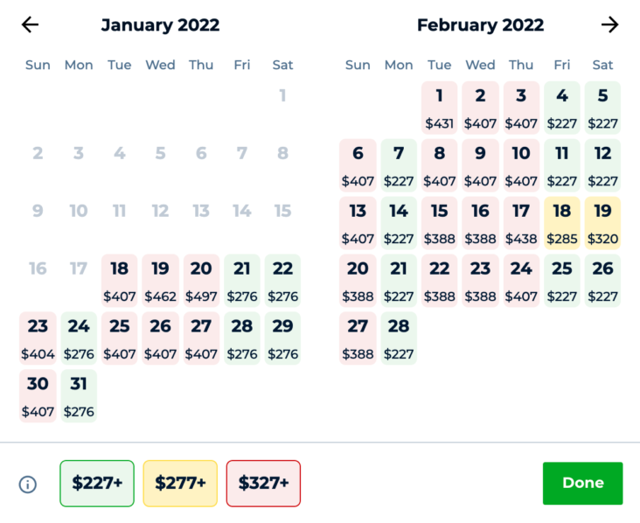
Task: Click the Done button
Action: click(583, 484)
